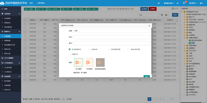Click the blue 查询 search button
This screenshot has width=207, height=103.
coord(144,9)
